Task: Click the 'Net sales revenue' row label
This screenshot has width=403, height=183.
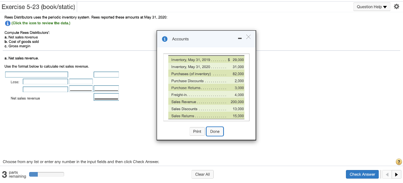Action: pos(25,98)
